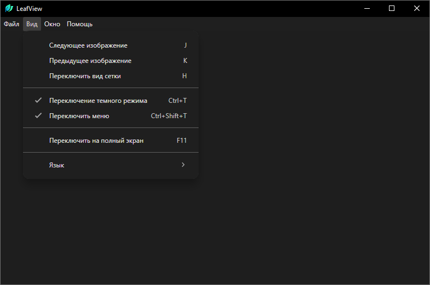Toggle grid view with Переключить вид сетки
Screen dimensions: 430x285
pyautogui.click(x=85, y=76)
